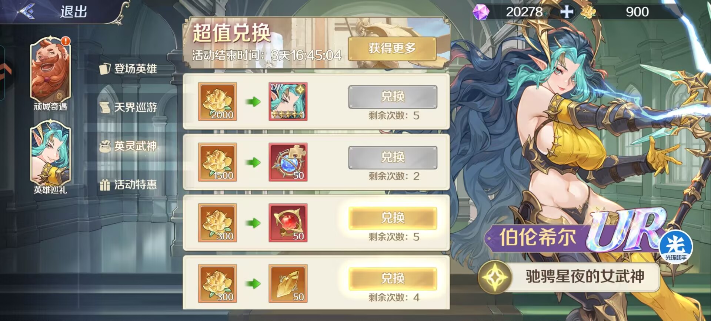Switch to the 登场英雄 tab

[128, 68]
